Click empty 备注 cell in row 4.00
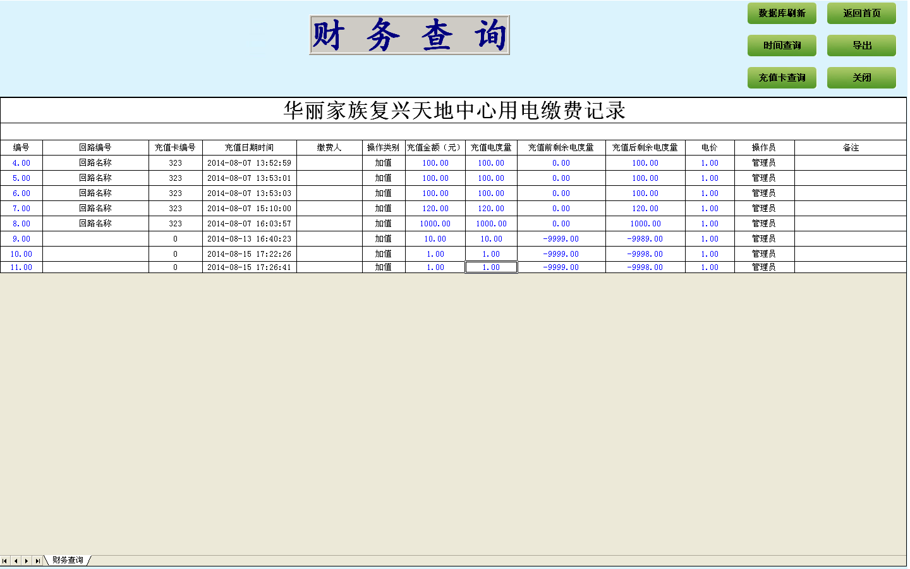 click(851, 163)
